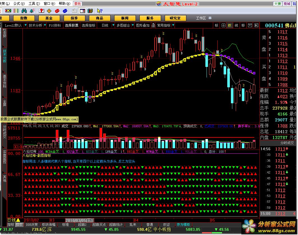The width and height of the screenshot is (298, 235).
Task: Open the 帮助 menu
Action: click(x=65, y=4)
